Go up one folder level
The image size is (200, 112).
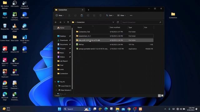(x=68, y=22)
